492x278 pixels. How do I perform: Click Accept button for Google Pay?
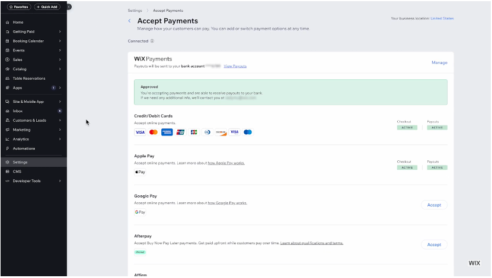(x=434, y=205)
